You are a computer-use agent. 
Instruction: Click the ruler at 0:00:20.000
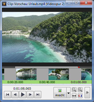(x=15, y=82)
